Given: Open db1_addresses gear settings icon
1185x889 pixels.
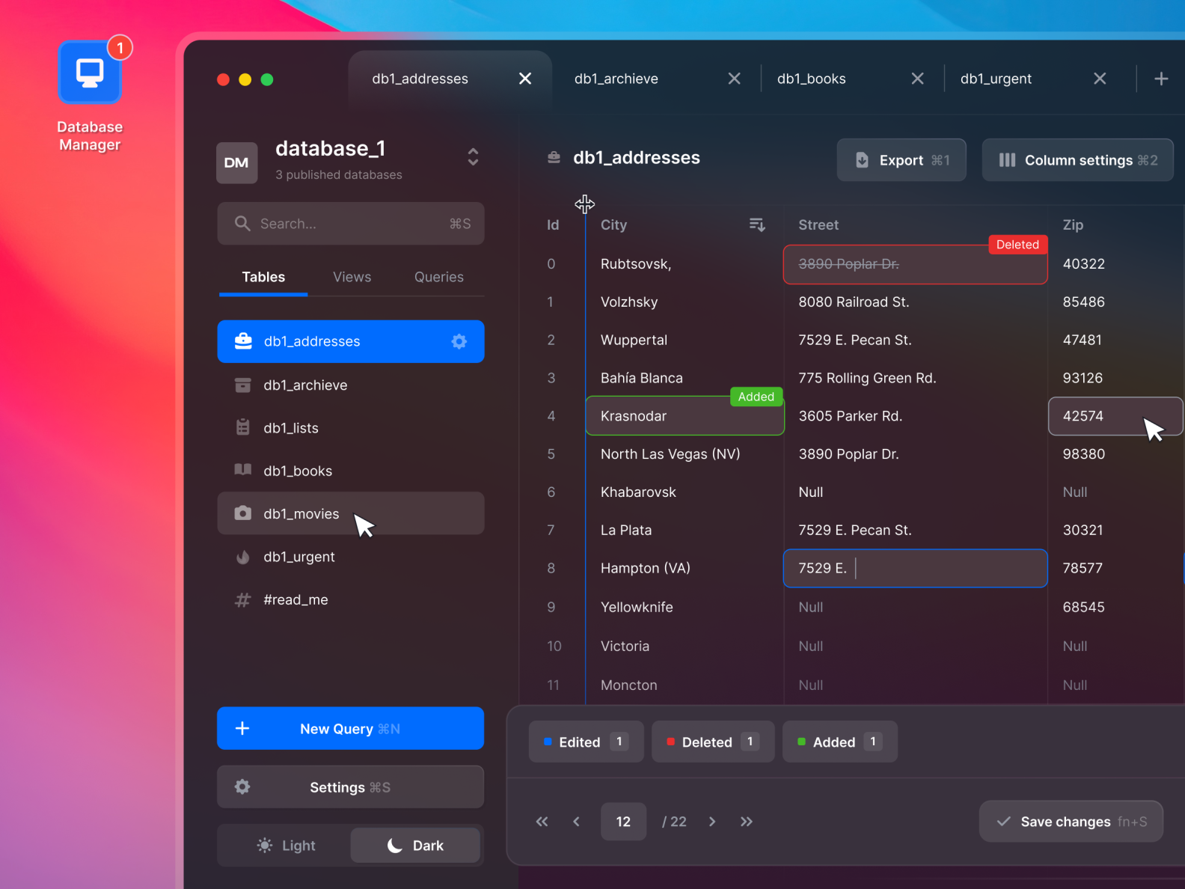Looking at the screenshot, I should pyautogui.click(x=459, y=341).
